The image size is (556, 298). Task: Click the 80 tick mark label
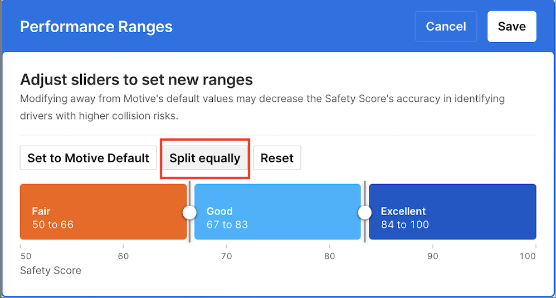330,256
